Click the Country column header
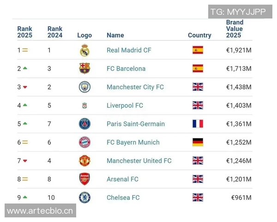The image size is (277, 222). point(199,35)
